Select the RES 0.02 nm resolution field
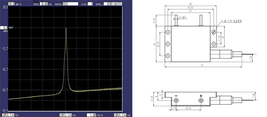Viewport: 267px width, 117px height. coord(44,4)
